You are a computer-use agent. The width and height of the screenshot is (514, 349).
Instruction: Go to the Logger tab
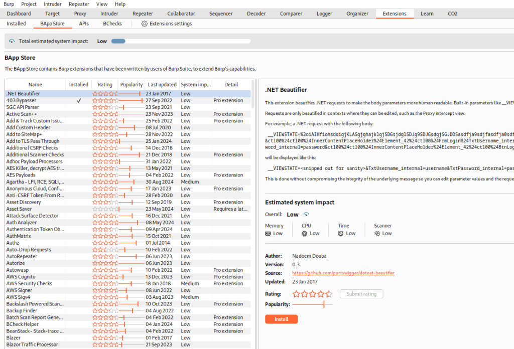(x=324, y=14)
